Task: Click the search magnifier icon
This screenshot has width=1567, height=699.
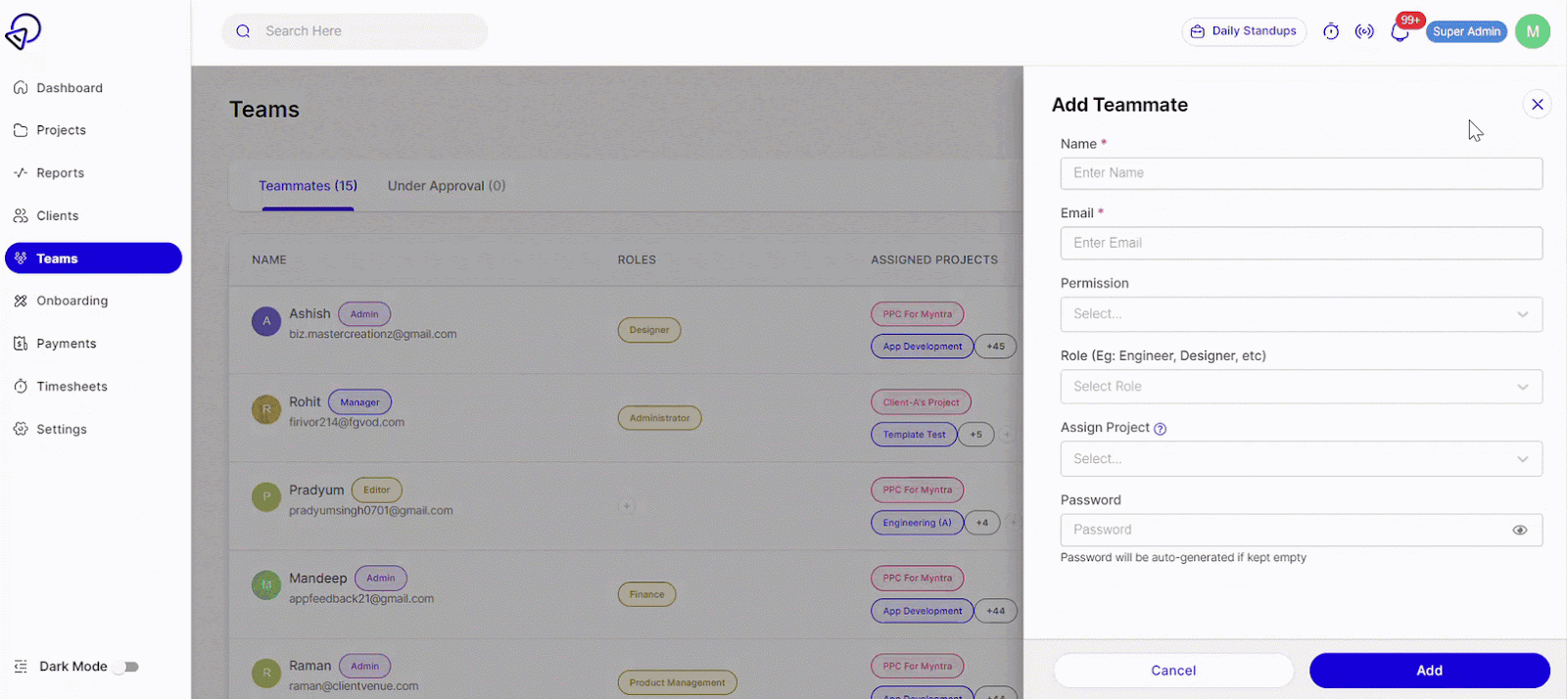Action: pos(244,31)
